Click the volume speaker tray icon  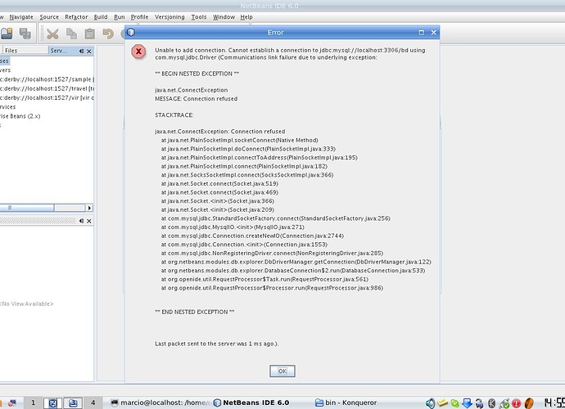[x=430, y=403]
